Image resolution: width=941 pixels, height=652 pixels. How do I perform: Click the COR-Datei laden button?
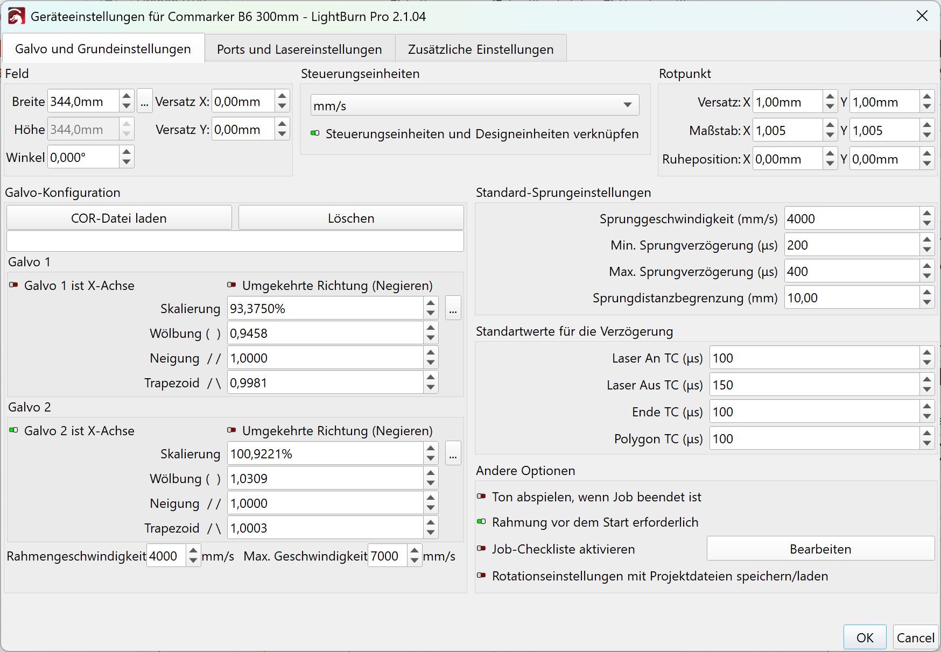coord(119,218)
